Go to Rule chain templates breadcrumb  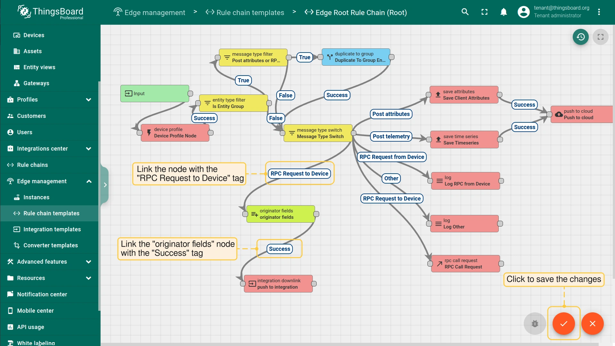click(x=250, y=12)
